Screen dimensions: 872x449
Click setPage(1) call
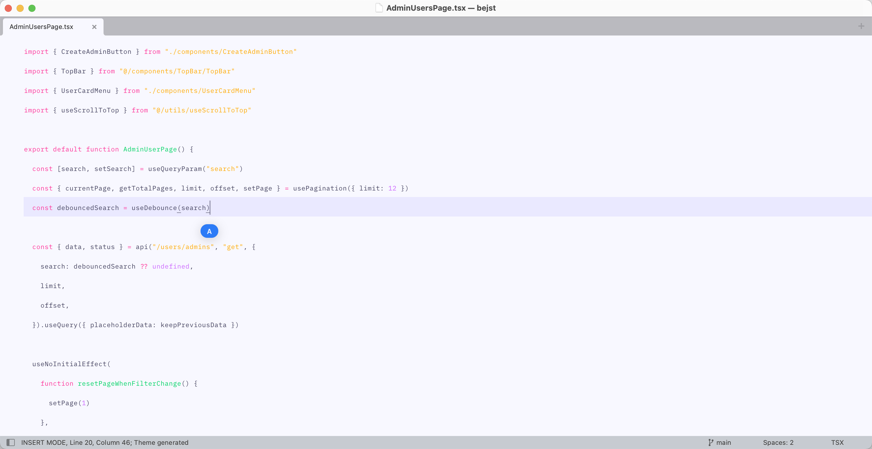[69, 403]
